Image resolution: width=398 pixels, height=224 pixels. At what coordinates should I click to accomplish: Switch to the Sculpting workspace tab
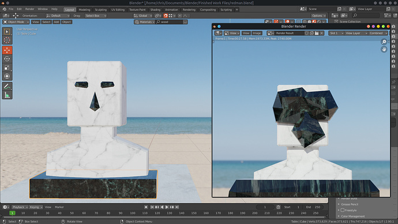(101, 10)
